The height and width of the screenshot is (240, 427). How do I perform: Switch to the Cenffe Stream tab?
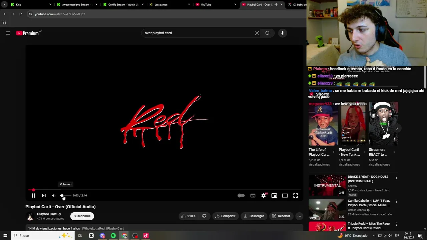[x=123, y=5]
